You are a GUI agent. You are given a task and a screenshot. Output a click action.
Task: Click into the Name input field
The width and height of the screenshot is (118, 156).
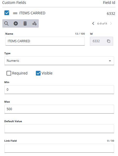point(45,41)
